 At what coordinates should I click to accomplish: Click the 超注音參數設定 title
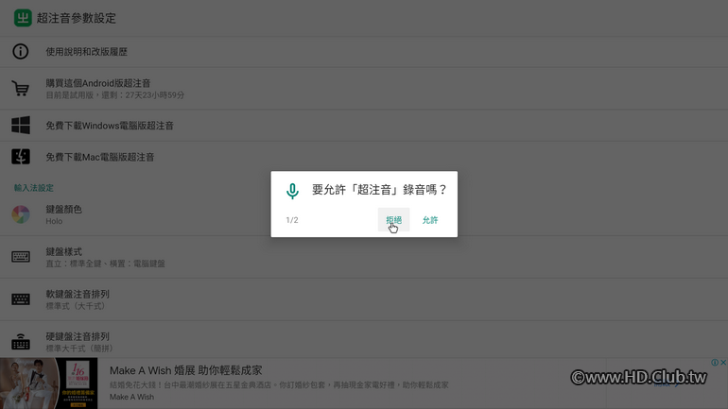click(77, 18)
